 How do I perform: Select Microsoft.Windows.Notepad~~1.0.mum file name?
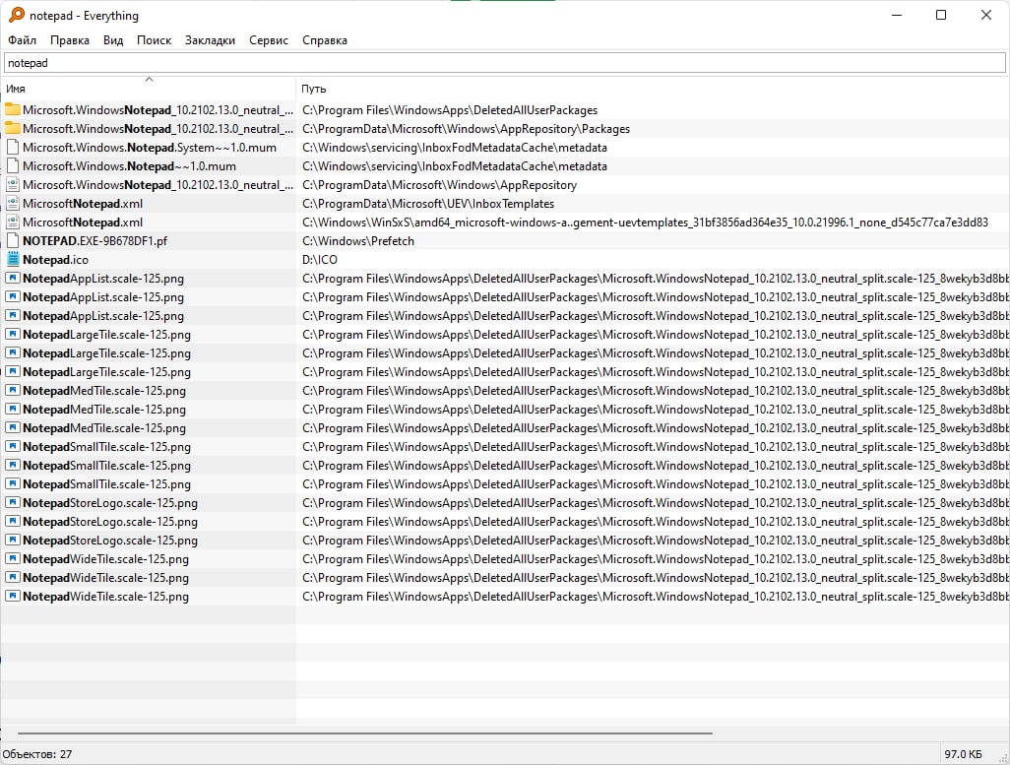tap(129, 166)
